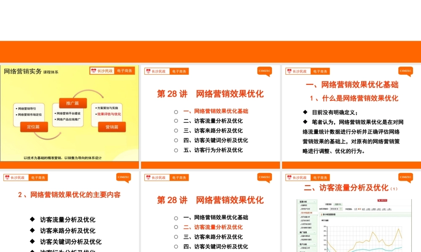Select the 流量查看 tab
This screenshot has width=421, height=252.
(328, 204)
